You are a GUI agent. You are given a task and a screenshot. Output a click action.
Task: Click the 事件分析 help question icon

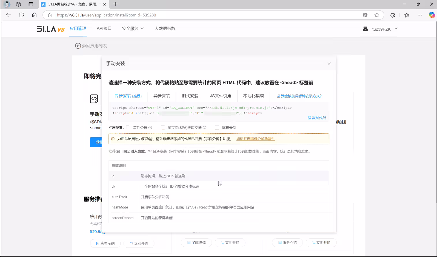[150, 128]
